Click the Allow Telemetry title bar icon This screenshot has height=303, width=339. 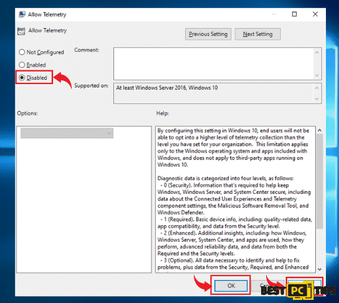point(22,14)
